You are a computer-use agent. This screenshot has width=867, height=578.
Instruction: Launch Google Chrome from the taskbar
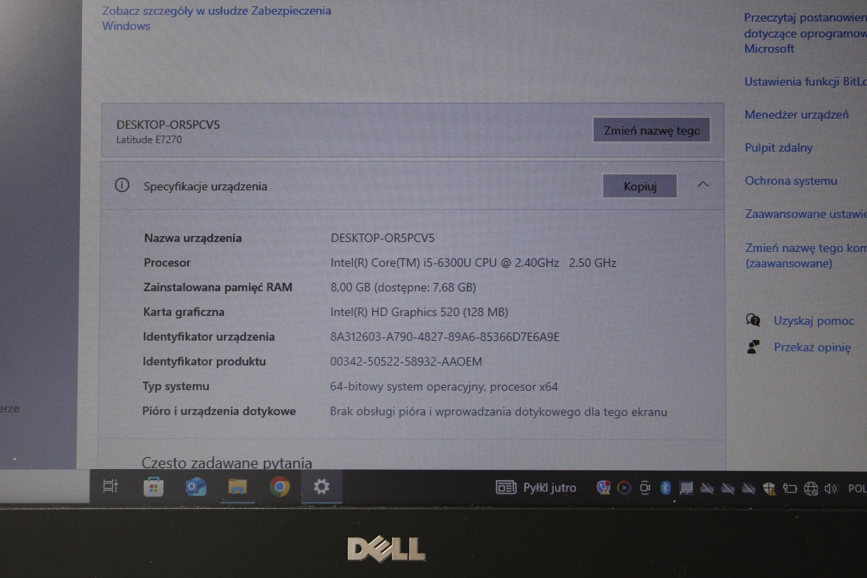pos(280,487)
